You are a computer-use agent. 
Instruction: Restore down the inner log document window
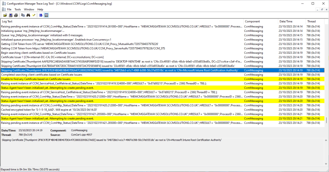pos(322,9)
